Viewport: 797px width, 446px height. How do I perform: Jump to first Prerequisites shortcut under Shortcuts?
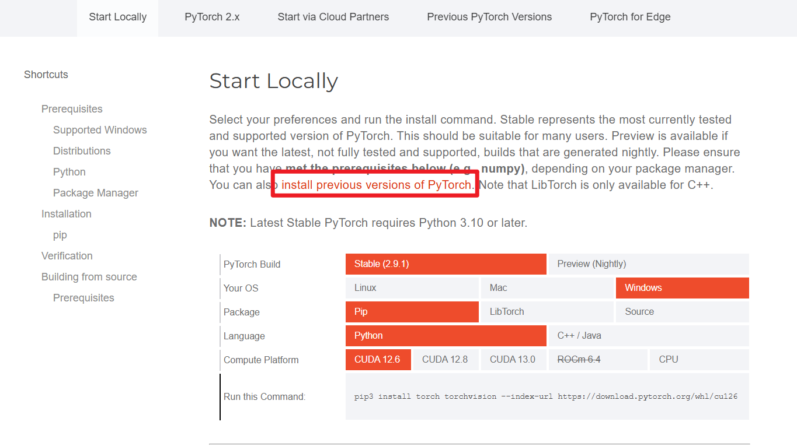72,109
